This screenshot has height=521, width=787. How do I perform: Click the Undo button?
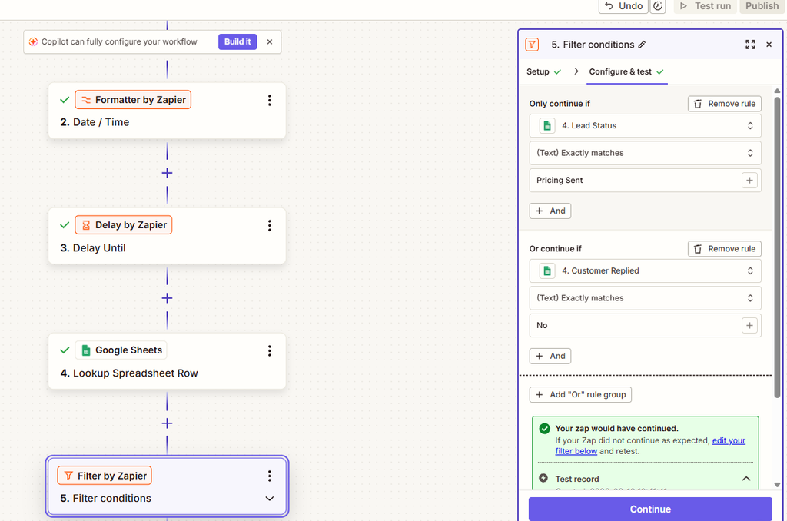623,6
